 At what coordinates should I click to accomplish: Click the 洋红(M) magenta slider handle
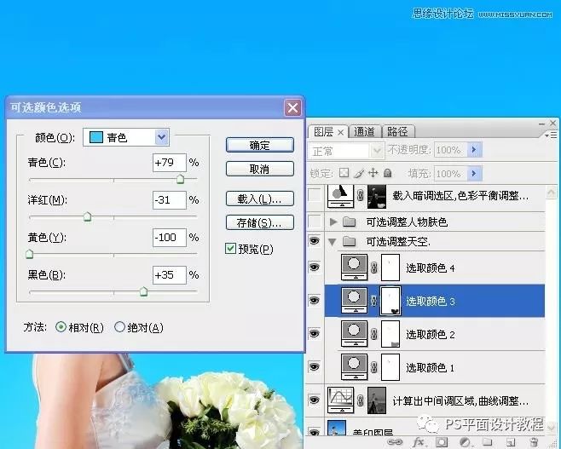point(87,216)
